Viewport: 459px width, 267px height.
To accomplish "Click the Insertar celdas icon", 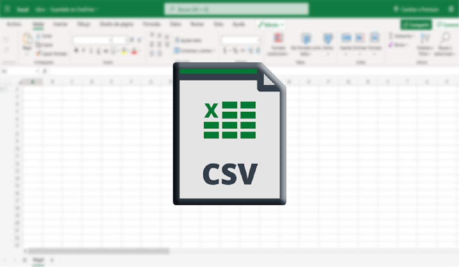I will [346, 38].
